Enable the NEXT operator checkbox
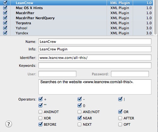Screen dimensions: 158x132 (79, 124)
